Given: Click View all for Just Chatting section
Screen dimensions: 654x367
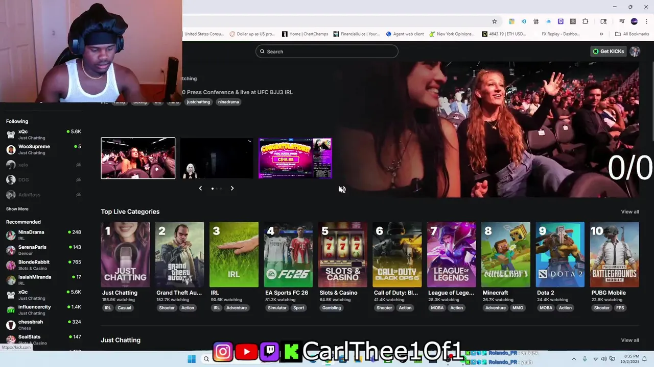Looking at the screenshot, I should pyautogui.click(x=630, y=340).
